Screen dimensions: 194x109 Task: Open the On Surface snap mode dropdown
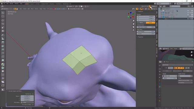[x=185, y=83]
